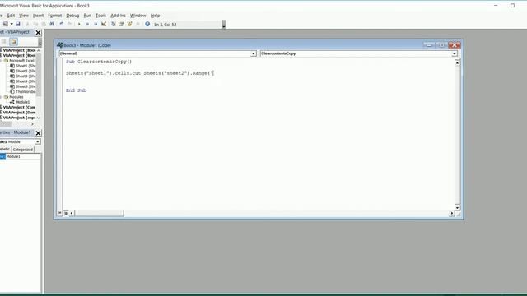Viewport: 527px width, 296px height.
Task: Open the Insert menu
Action: tap(38, 16)
